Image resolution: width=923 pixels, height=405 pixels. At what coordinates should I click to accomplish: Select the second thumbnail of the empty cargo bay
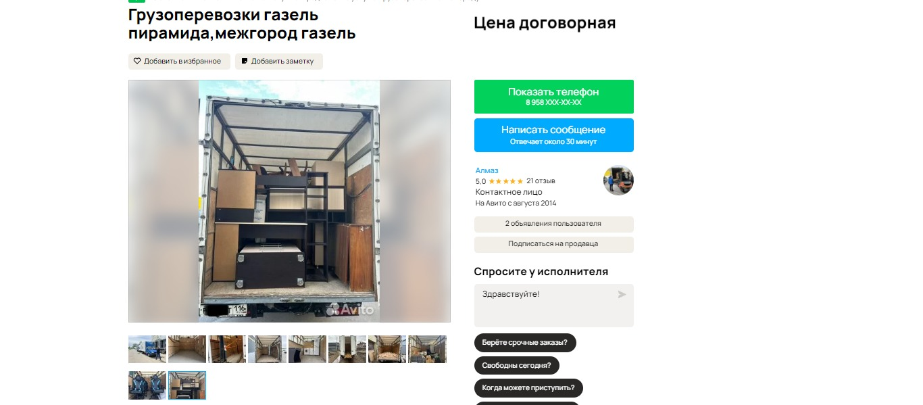click(187, 349)
